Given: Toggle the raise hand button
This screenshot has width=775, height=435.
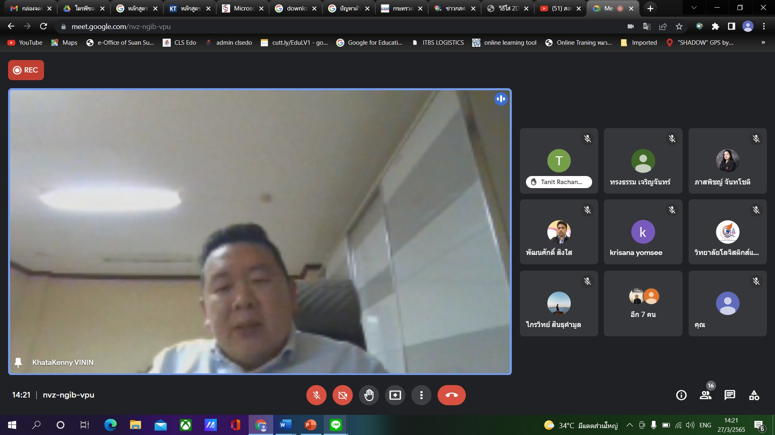Looking at the screenshot, I should (369, 395).
